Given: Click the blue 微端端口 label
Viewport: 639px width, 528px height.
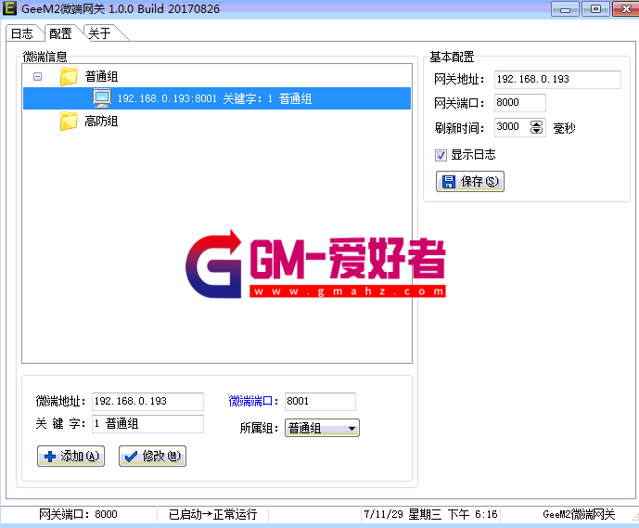Looking at the screenshot, I should (x=253, y=401).
